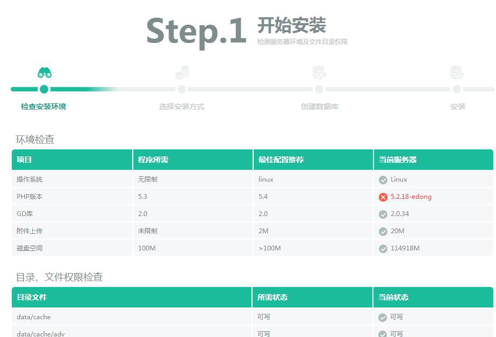Click the 附件上传 row label
Image resolution: width=496 pixels, height=337 pixels.
30,231
